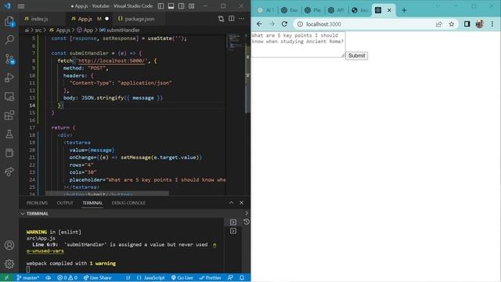
Task: Open changes compare icon in editor toolbar
Action: [221, 19]
